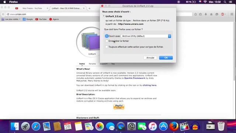Screen dimensions: 236x133
Task: Click the Firefox back arrow
Action: tap(3, 14)
